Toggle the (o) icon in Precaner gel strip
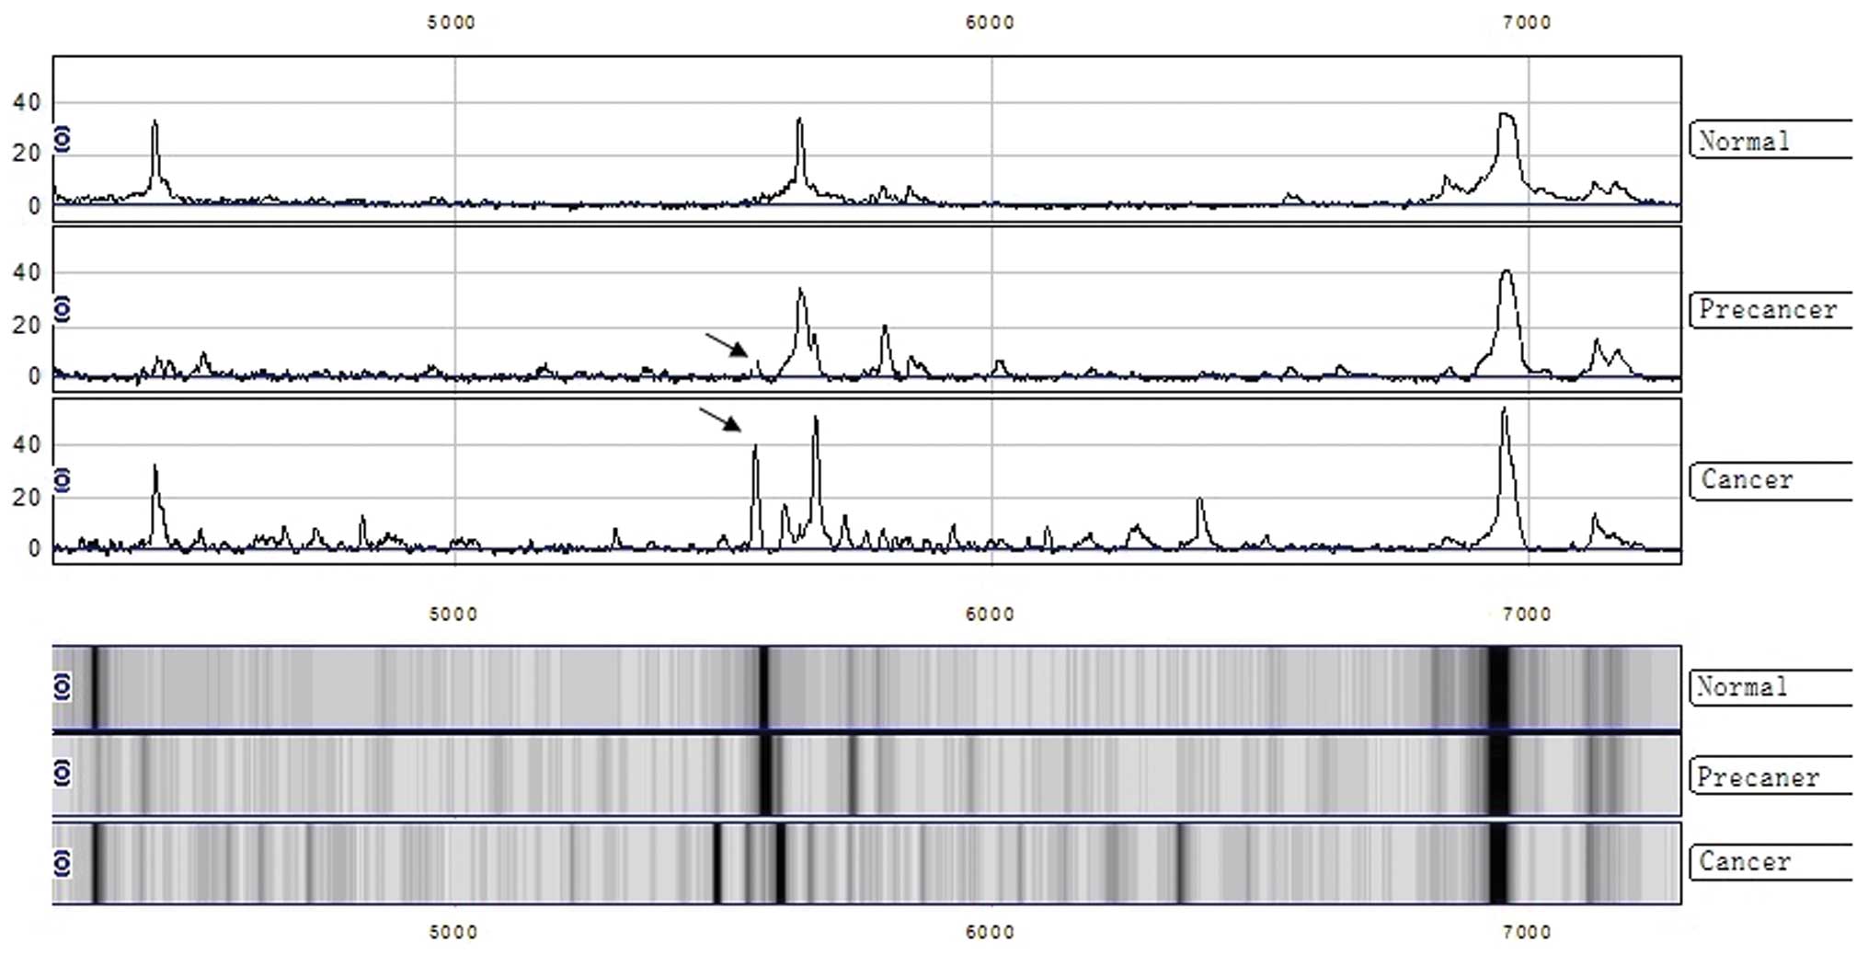This screenshot has width=1868, height=954. click(x=63, y=774)
